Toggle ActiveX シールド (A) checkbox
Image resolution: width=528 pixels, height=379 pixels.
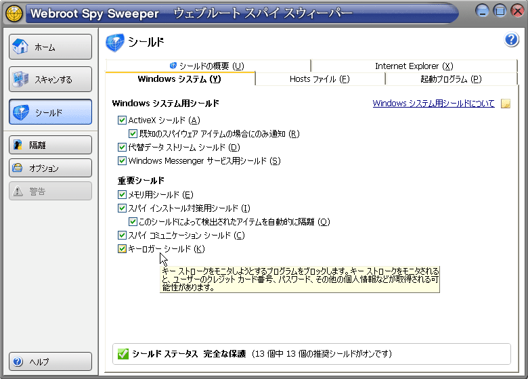pos(122,120)
